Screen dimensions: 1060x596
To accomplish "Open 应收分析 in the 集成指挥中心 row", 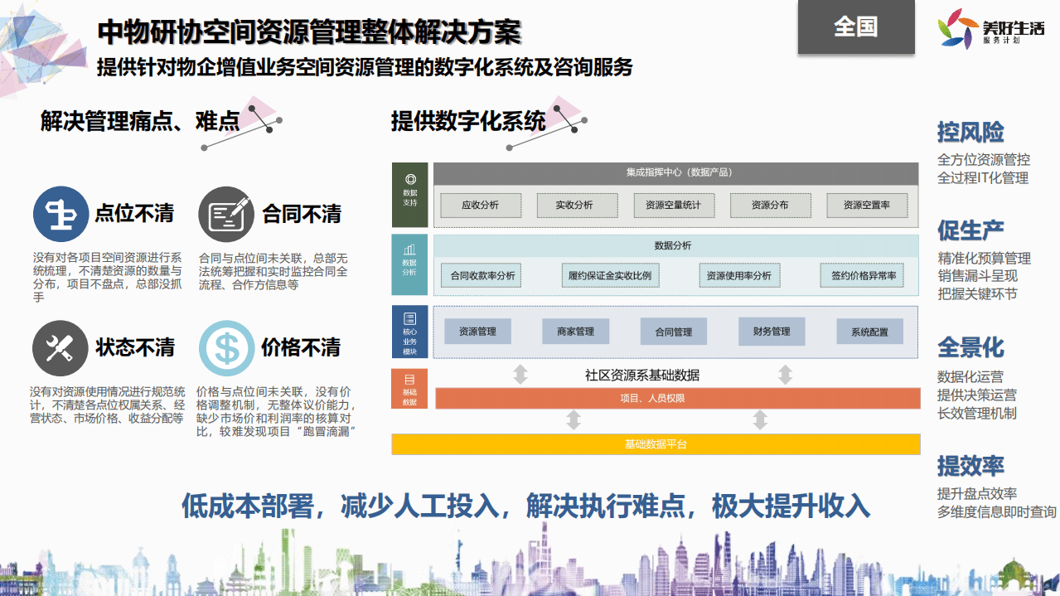I will (481, 206).
